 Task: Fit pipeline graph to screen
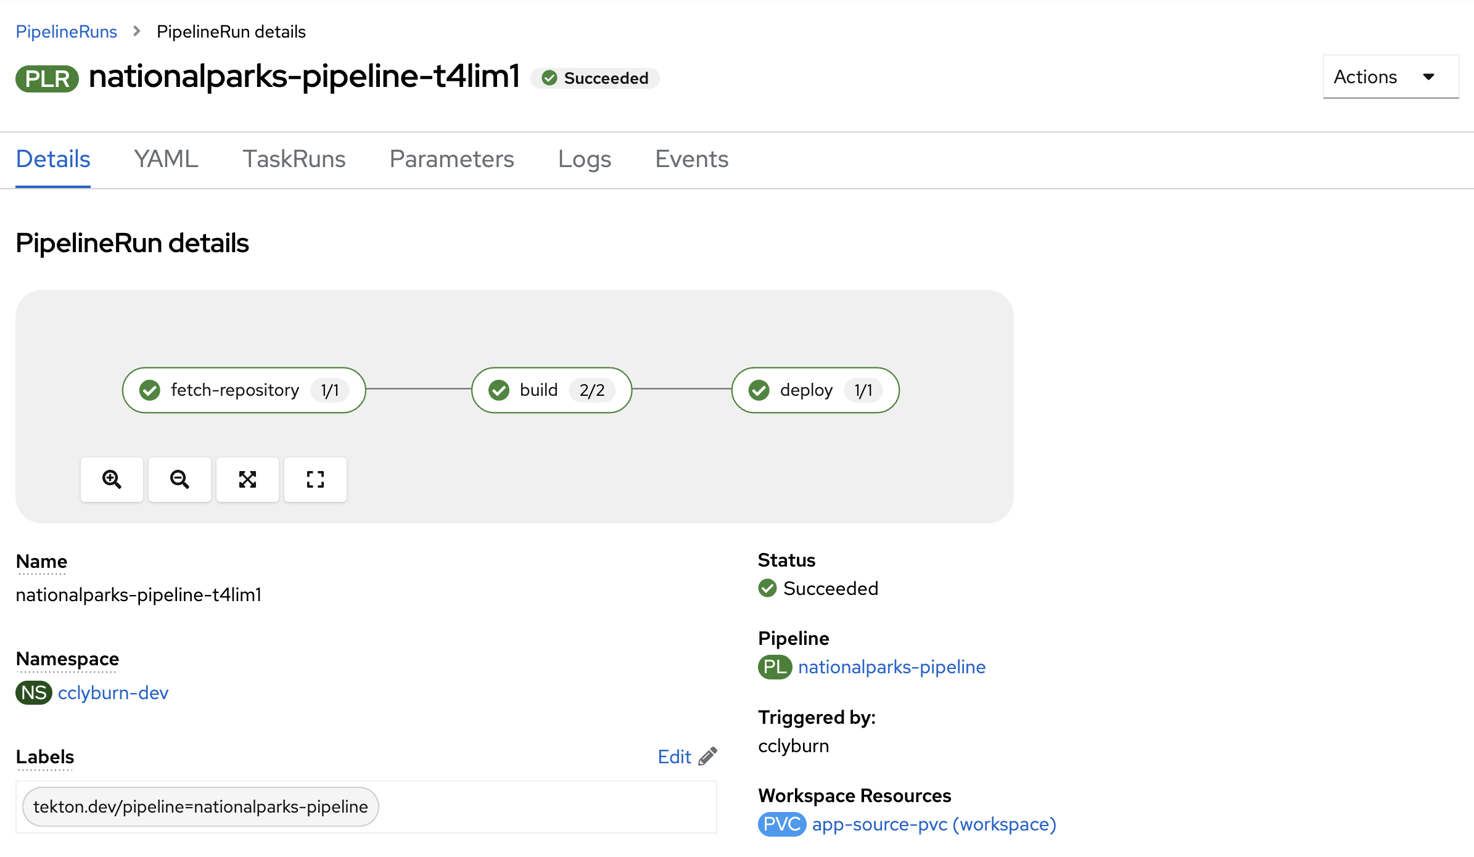(x=247, y=479)
